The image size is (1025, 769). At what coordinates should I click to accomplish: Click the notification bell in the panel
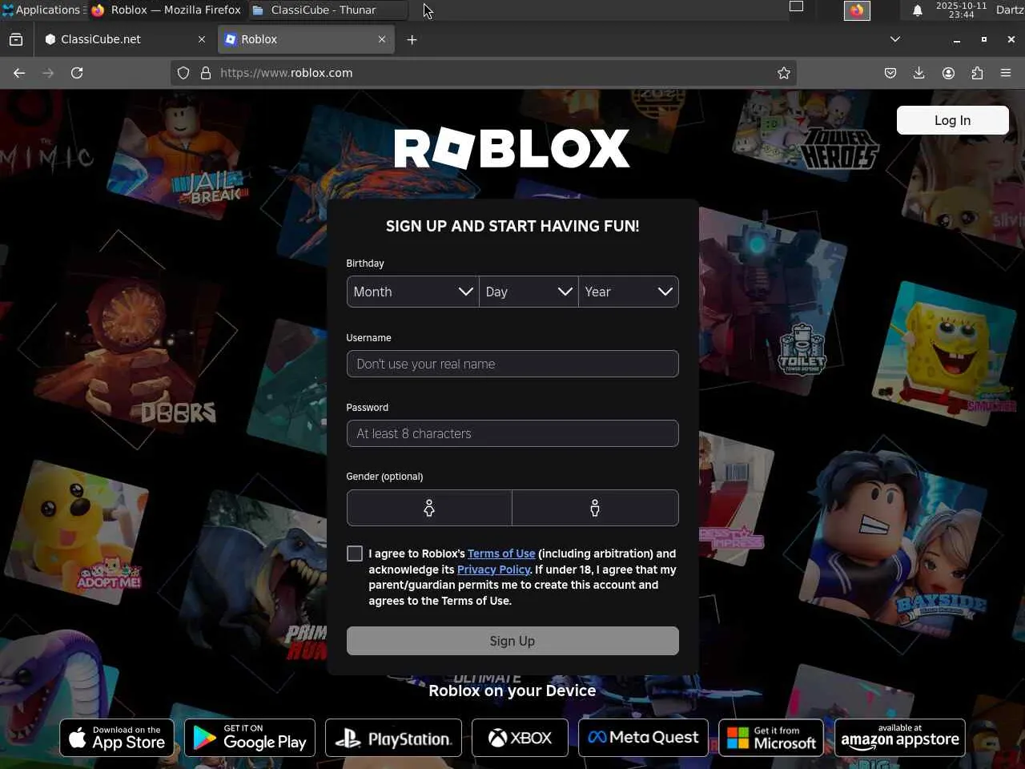coord(918,10)
